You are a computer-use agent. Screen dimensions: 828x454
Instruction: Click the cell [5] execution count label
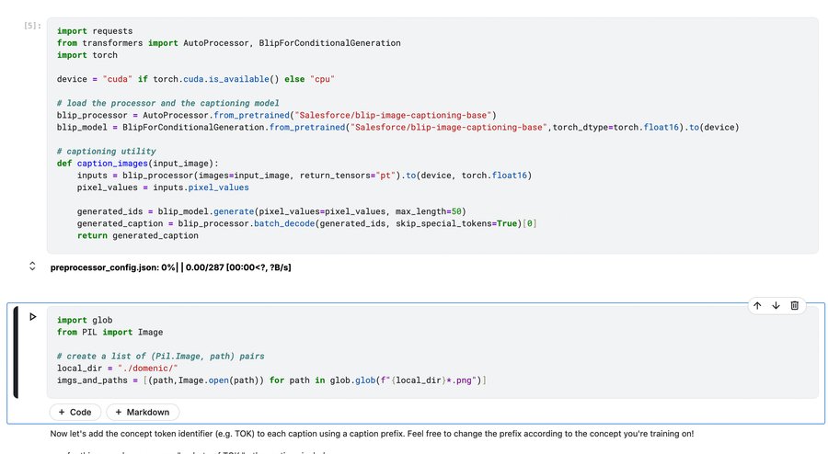tap(33, 26)
